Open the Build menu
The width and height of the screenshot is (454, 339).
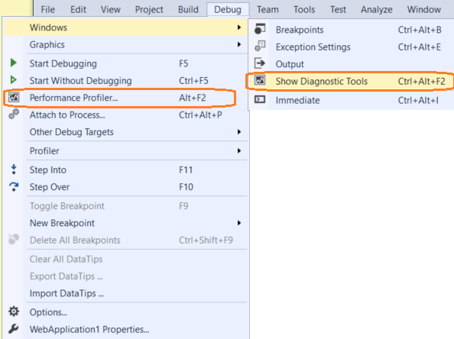click(188, 10)
